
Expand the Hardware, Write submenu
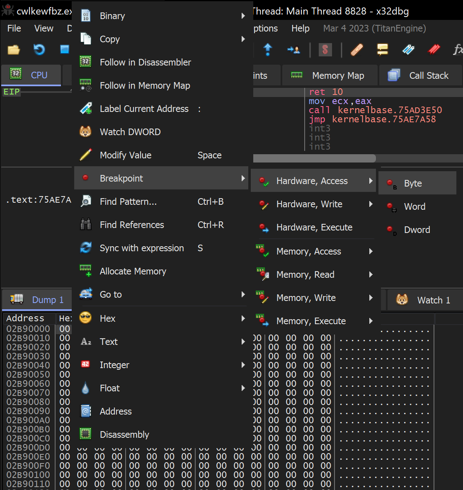click(371, 204)
